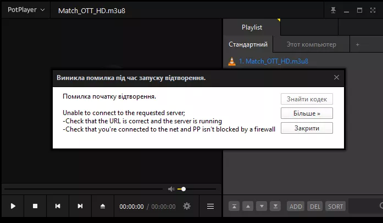
Task: Minimize the PotPlayer window
Action: point(346,10)
